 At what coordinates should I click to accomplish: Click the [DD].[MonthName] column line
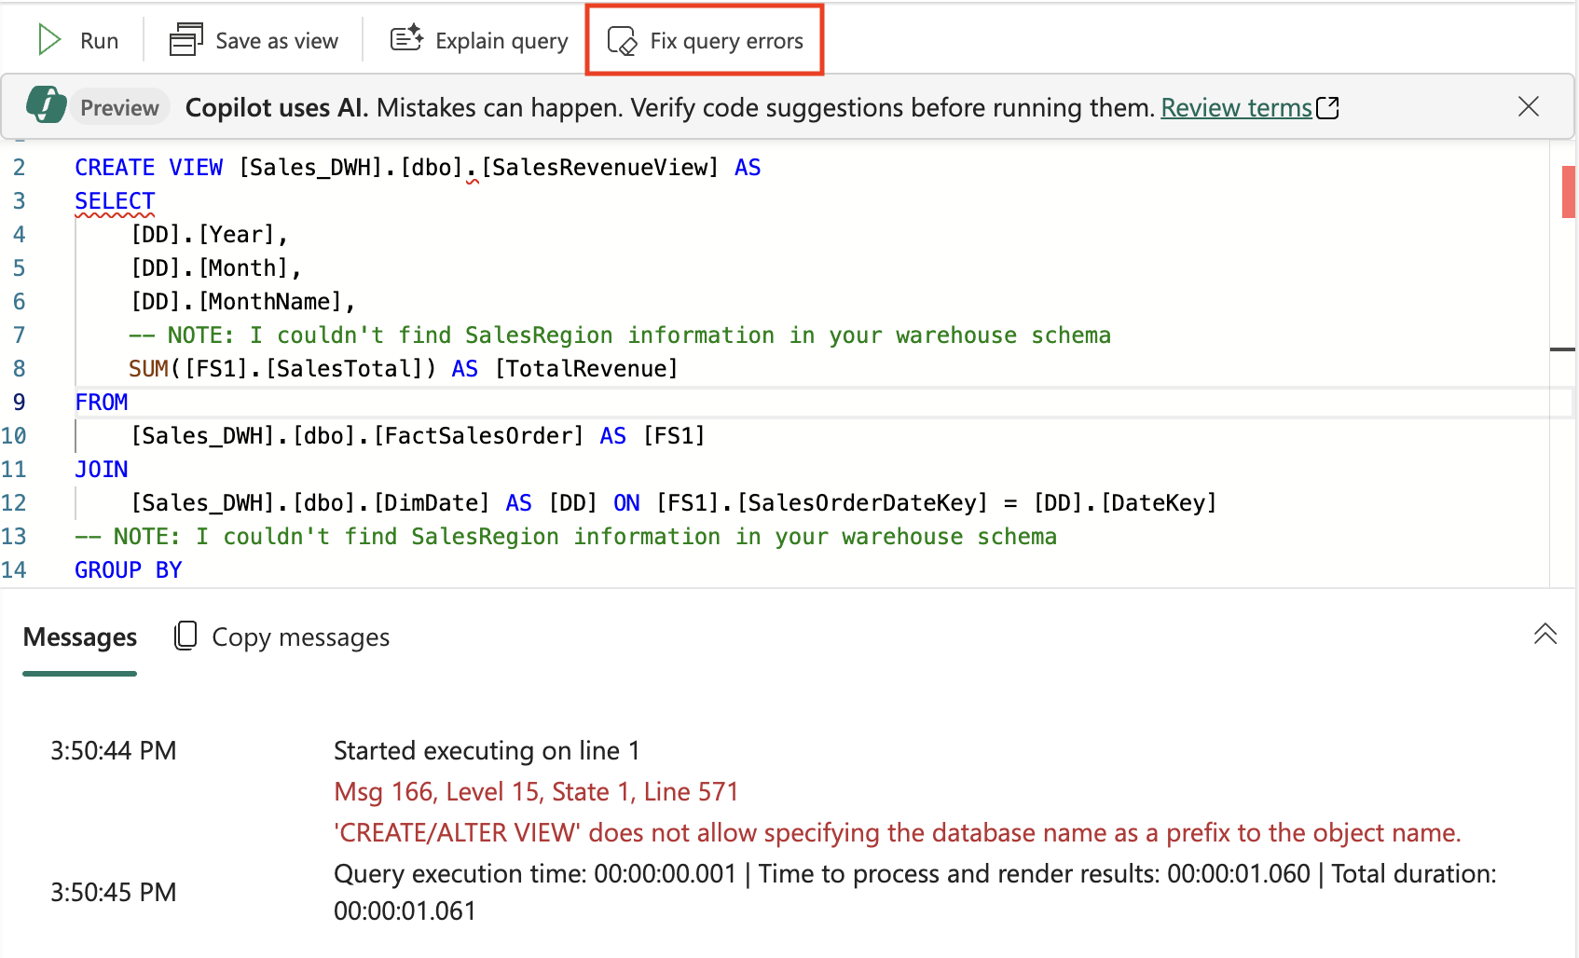[x=242, y=302]
